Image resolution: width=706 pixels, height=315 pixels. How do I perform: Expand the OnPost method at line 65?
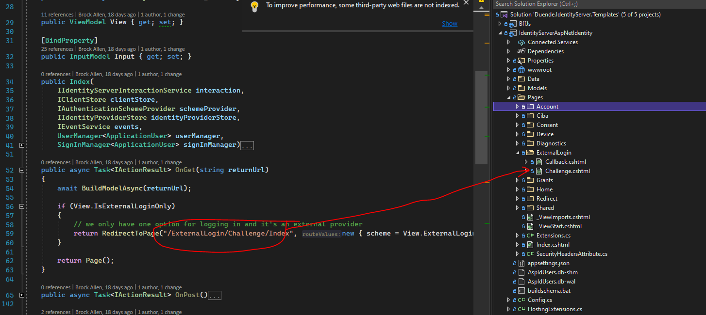pos(22,295)
